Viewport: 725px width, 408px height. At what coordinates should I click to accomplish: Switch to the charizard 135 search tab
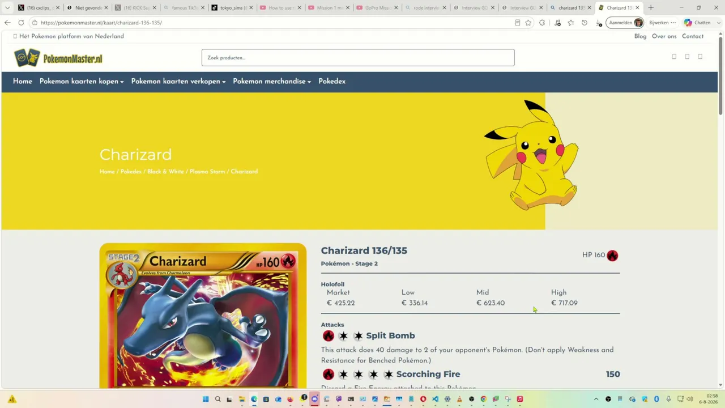point(569,8)
